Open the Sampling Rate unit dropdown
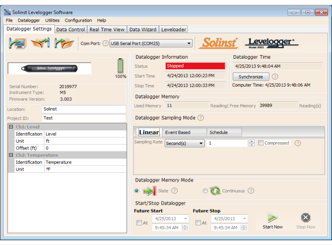Viewport: 332px width, 245px height. pyautogui.click(x=201, y=143)
